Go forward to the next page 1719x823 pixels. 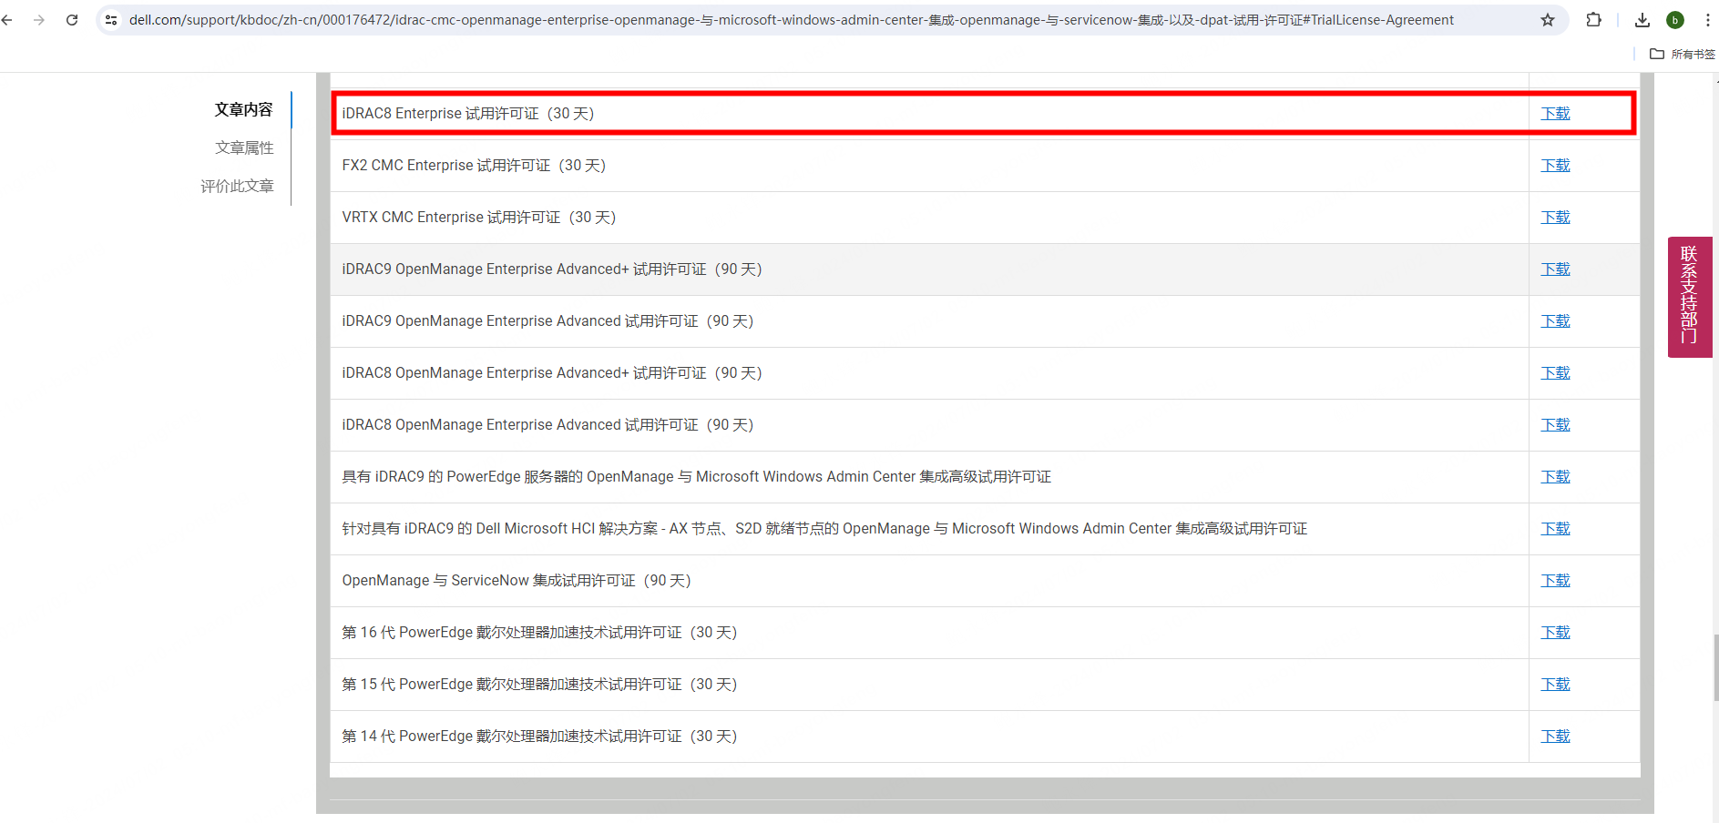tap(38, 19)
